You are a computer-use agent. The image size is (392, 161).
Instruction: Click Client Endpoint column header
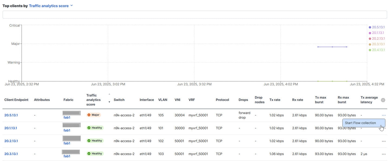16,100
